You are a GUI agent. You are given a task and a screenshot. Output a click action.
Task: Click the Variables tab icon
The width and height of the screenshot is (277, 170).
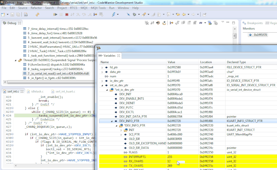pyautogui.click(x=100, y=55)
